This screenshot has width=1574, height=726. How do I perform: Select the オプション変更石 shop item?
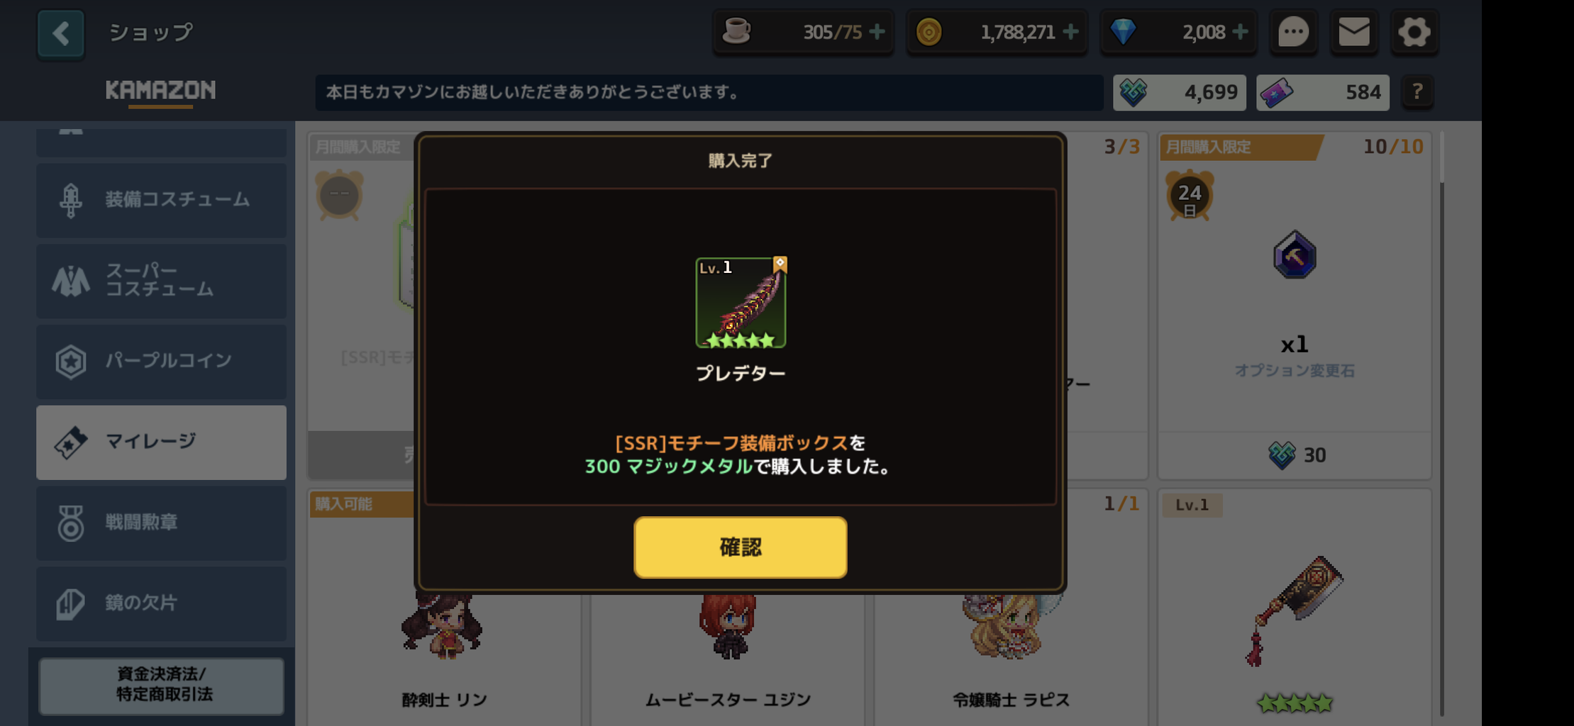tap(1295, 305)
